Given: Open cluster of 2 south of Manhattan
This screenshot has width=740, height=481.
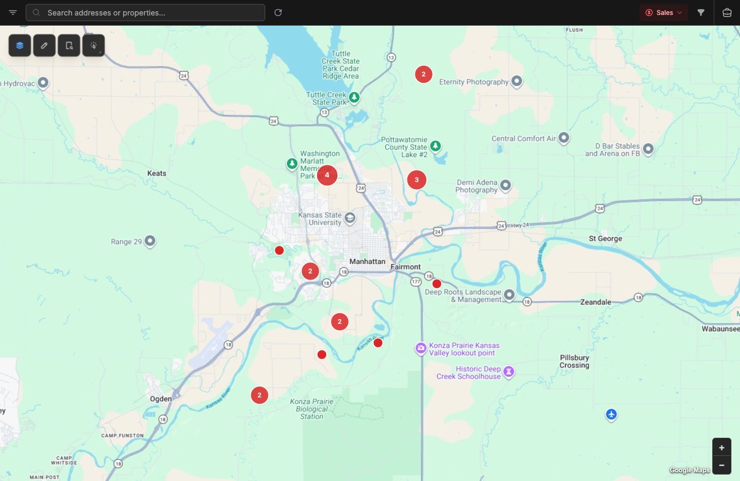Looking at the screenshot, I should (340, 322).
